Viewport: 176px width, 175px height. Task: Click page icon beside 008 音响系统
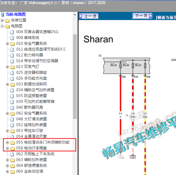coord(12,38)
